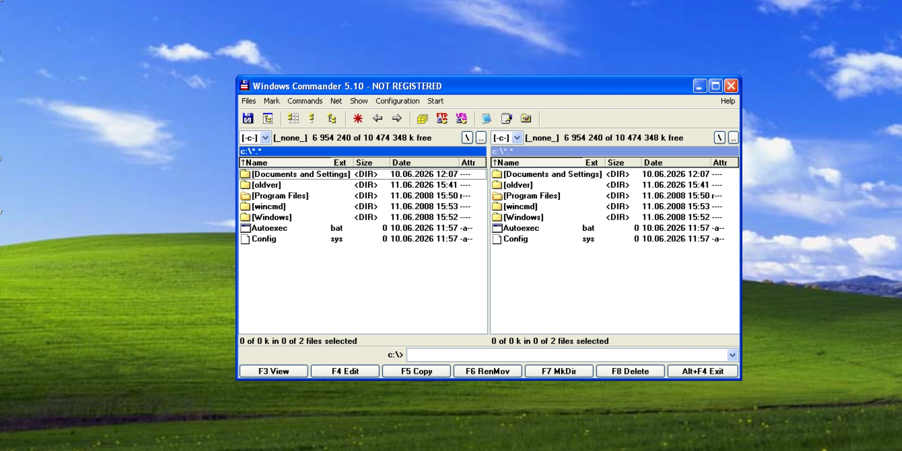Image resolution: width=902 pixels, height=451 pixels.
Task: Sort left panel by Date column header
Action: point(425,162)
